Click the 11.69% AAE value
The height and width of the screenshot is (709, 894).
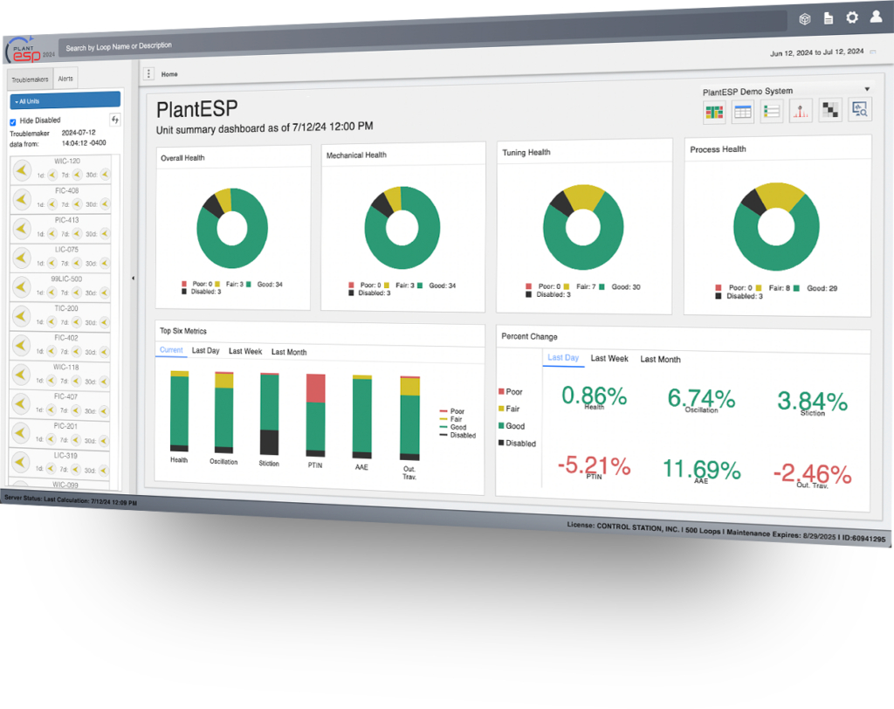click(701, 471)
